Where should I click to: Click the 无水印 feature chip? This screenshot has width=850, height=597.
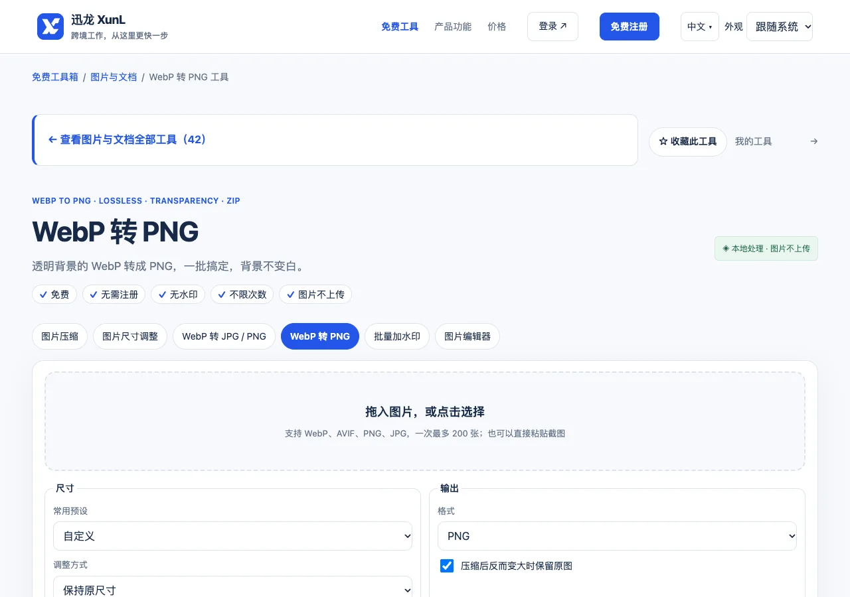178,295
